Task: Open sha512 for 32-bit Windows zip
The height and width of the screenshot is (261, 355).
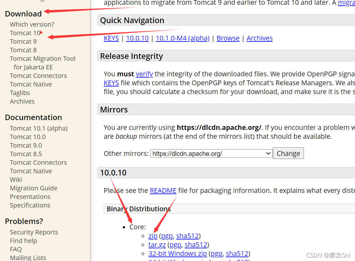Action: [237, 254]
